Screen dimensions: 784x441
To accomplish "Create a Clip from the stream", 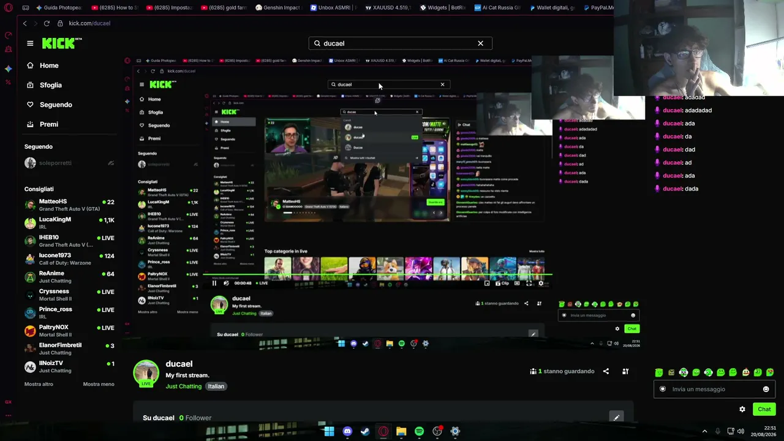I will [502, 283].
